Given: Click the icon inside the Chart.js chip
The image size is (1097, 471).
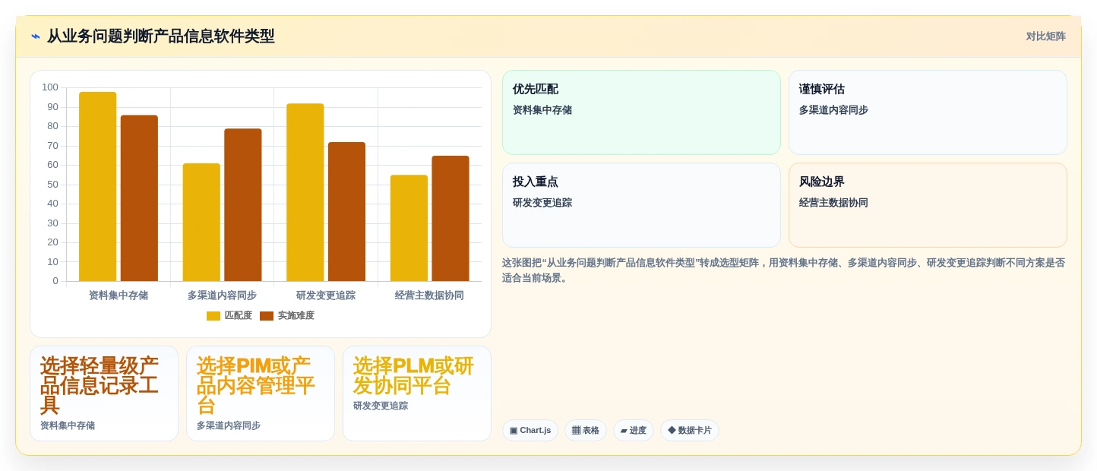Looking at the screenshot, I should coord(514,431).
